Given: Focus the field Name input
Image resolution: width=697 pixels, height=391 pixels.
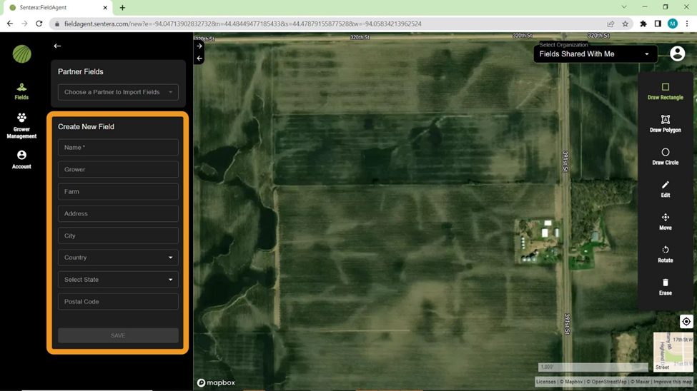Looking at the screenshot, I should [118, 148].
